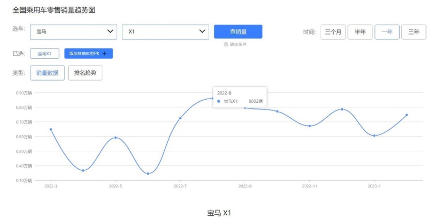Viewport: 440px width, 222px height.
Task: Click the 宝马 X1 chart caption
Action: tap(219, 213)
